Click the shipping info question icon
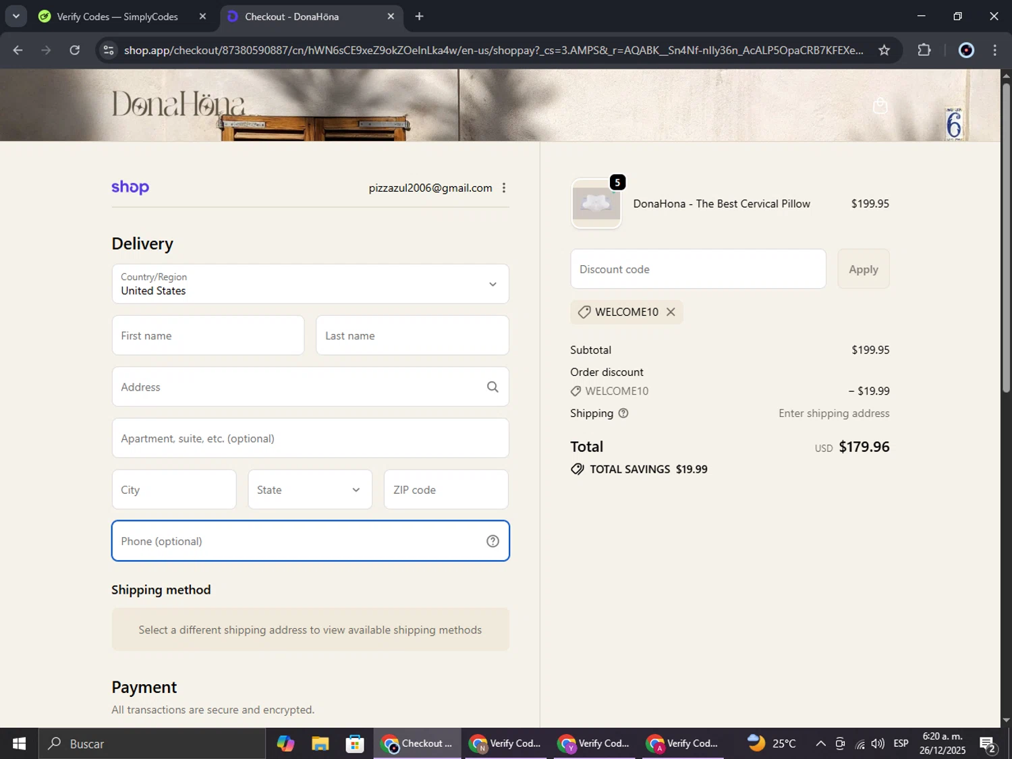Screen dimensions: 1012x759 point(623,413)
